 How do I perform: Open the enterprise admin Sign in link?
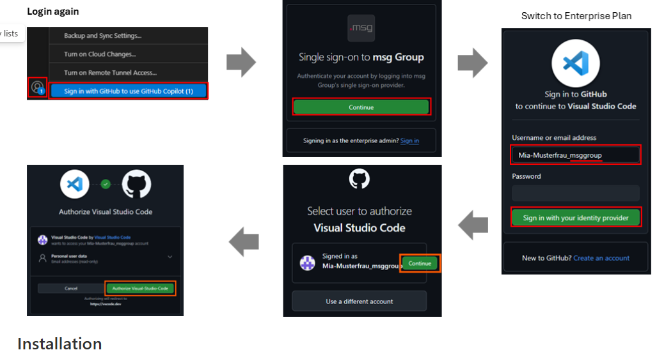409,141
